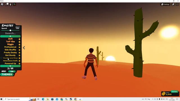The width and height of the screenshot is (180, 101).
Task: Play the Hustle and Bop emote
Action: (x=10, y=58)
